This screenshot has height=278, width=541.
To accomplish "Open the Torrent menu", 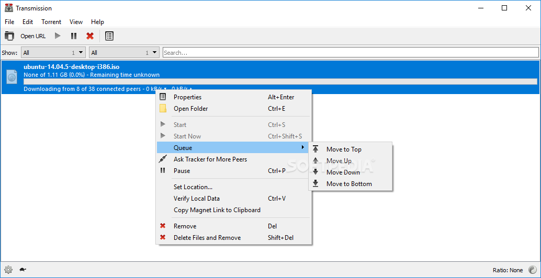I will [x=51, y=22].
